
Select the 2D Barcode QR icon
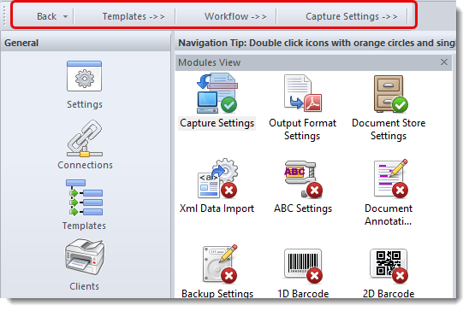(389, 266)
